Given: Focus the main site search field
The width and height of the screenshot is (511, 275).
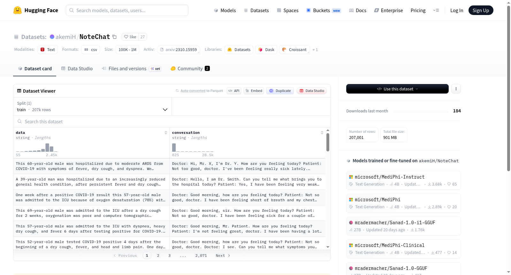Looking at the screenshot, I should (127, 10).
